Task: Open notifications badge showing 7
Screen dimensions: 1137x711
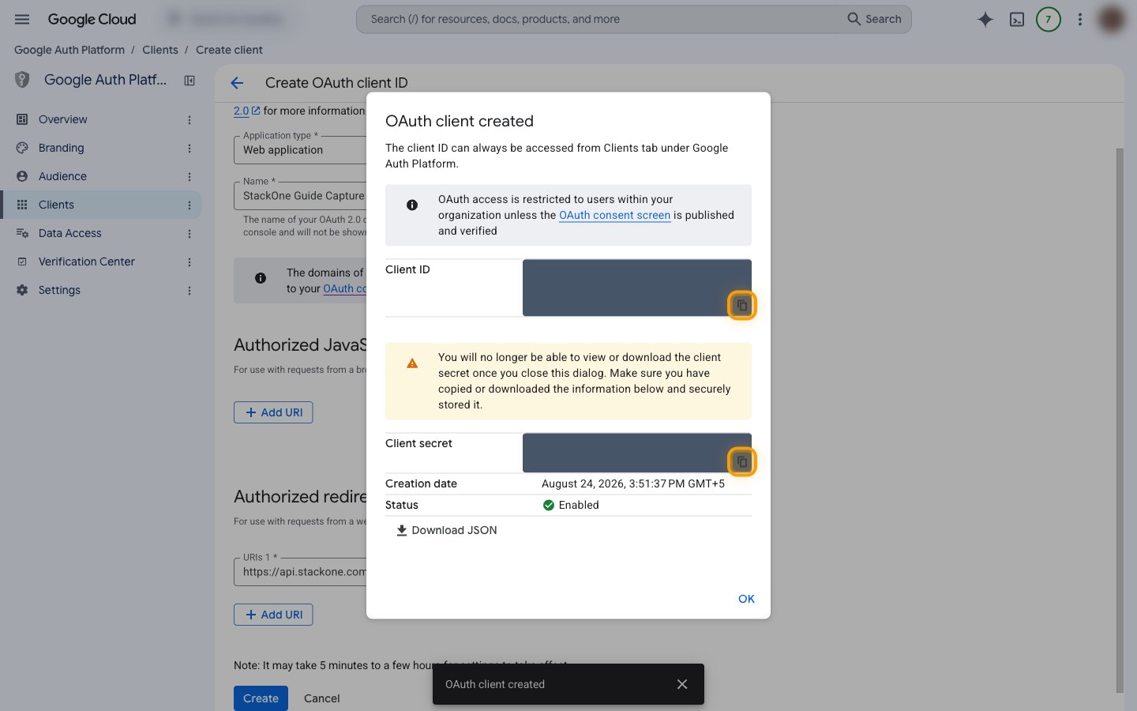Action: click(1049, 19)
